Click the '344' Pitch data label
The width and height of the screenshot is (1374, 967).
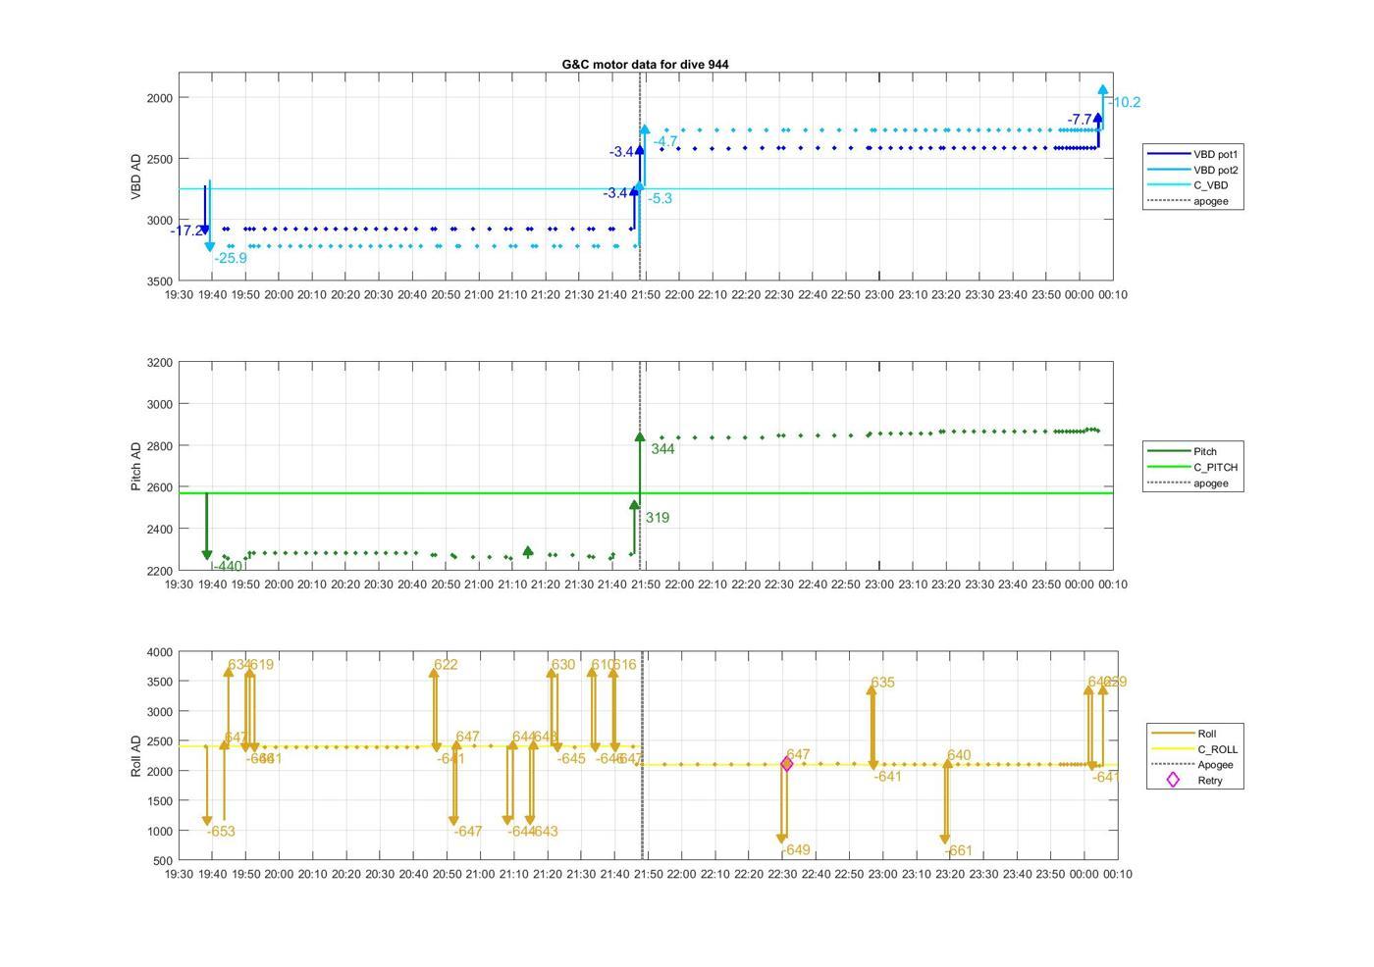coord(662,449)
